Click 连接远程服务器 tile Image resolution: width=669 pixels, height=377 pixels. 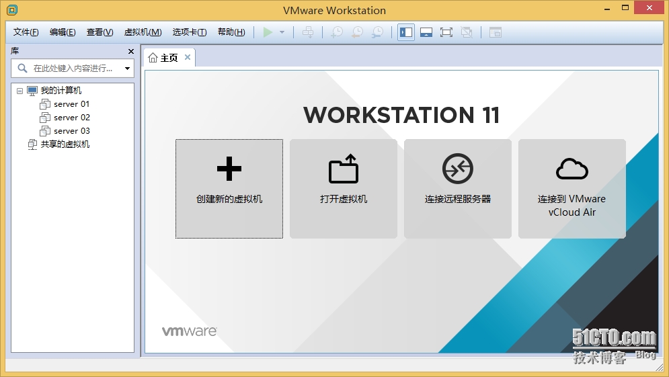click(x=458, y=188)
